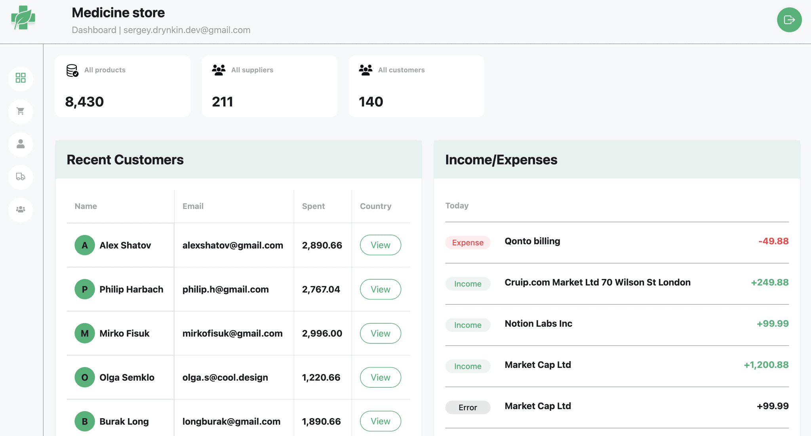Click the email olga.s@cool.design
This screenshot has height=436, width=811.
[225, 377]
